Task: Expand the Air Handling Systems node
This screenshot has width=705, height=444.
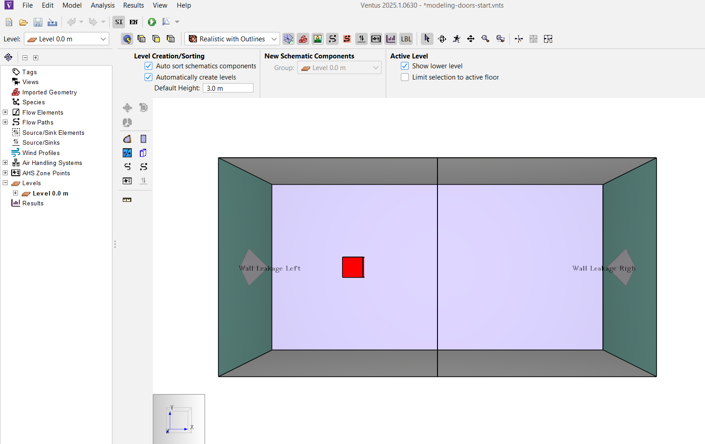Action: click(5, 163)
